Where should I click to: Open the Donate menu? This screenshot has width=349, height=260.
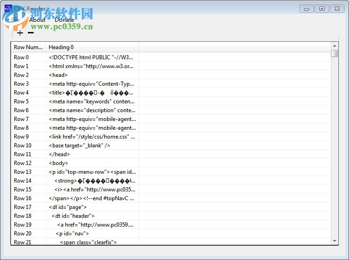pyautogui.click(x=64, y=20)
